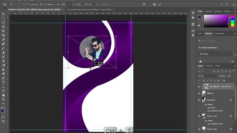
Task: Switch to the Adjustments tab
Action: 220,34
